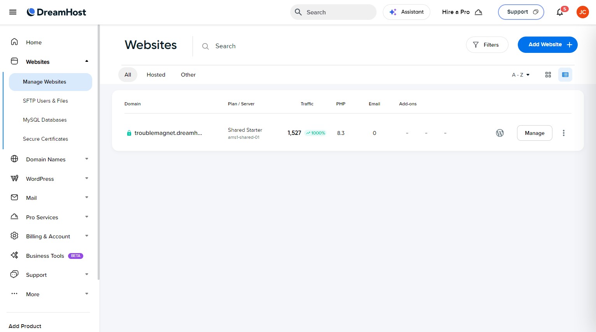
Task: Open the Filters button
Action: [487, 45]
